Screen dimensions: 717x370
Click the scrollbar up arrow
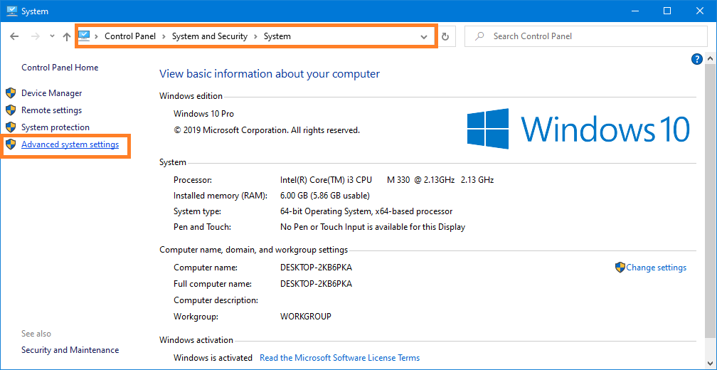(x=710, y=59)
